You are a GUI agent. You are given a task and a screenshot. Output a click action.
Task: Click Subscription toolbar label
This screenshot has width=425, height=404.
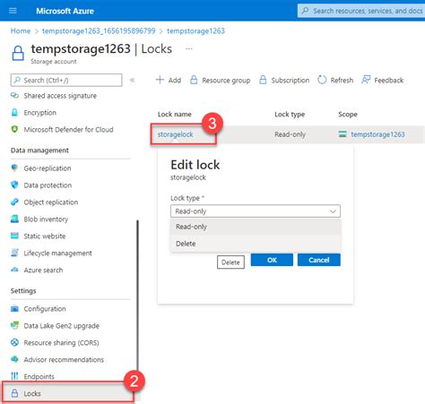[x=290, y=80]
